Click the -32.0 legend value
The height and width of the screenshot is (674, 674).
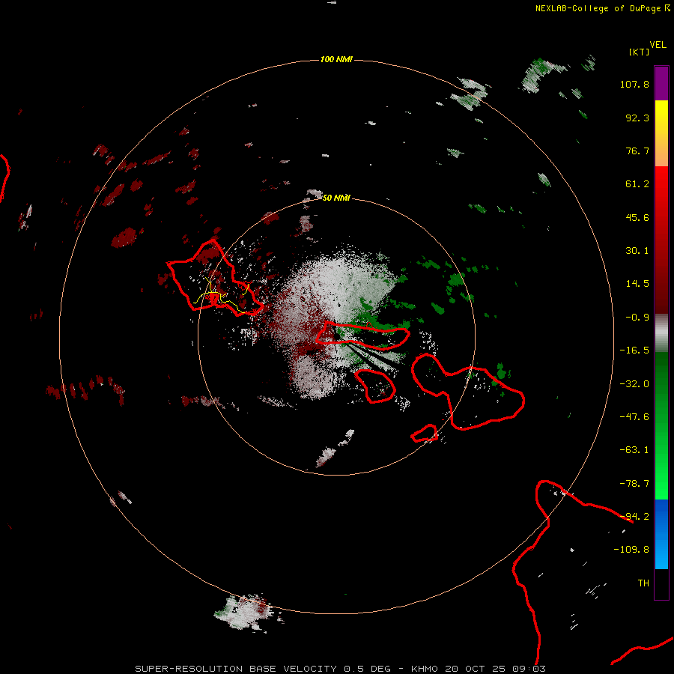point(634,384)
